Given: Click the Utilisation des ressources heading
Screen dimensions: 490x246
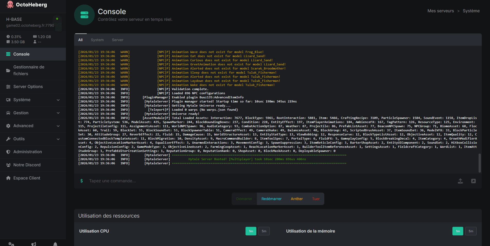Looking at the screenshot, I should (x=109, y=216).
